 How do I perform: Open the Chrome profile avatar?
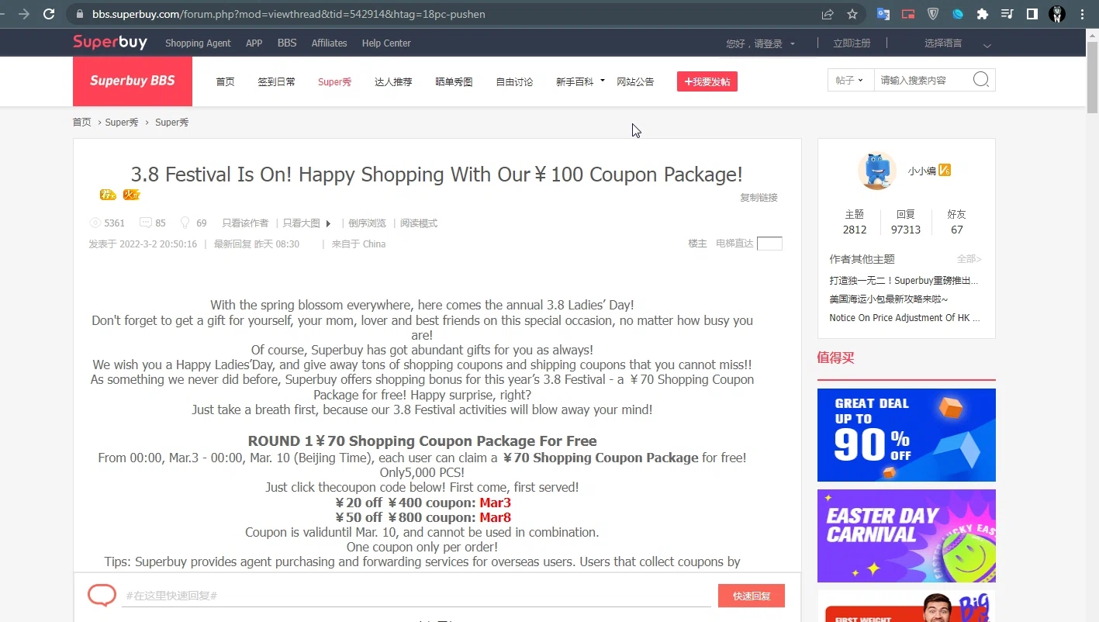[x=1057, y=14]
